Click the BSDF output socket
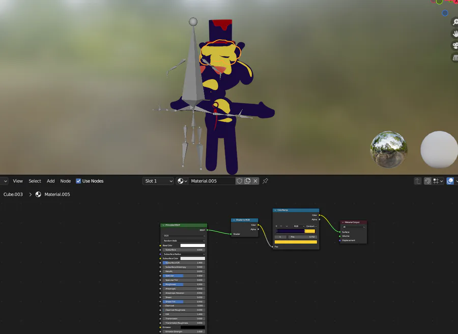The width and height of the screenshot is (458, 334). click(x=207, y=230)
